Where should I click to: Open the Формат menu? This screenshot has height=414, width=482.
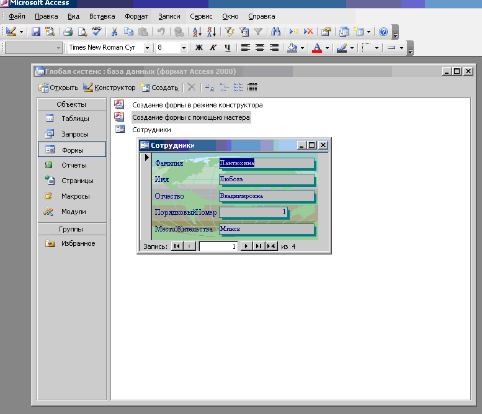pyautogui.click(x=136, y=16)
